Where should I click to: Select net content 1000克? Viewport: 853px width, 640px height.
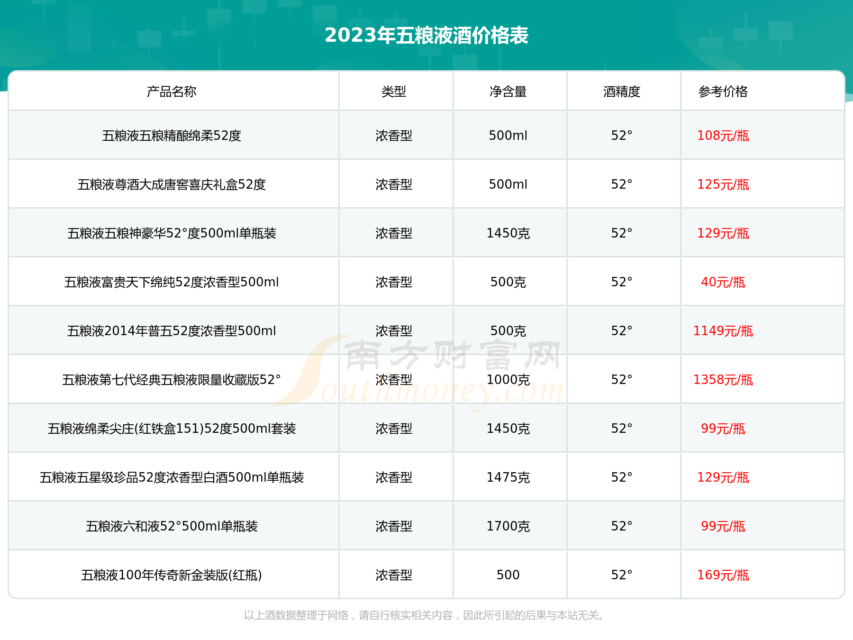coord(508,380)
